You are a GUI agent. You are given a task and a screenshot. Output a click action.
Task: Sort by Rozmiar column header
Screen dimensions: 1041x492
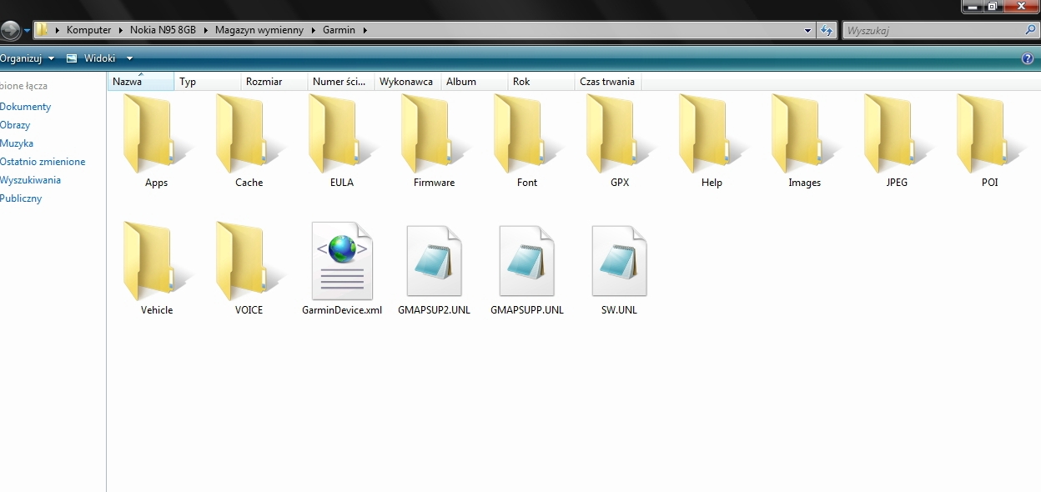pos(274,82)
